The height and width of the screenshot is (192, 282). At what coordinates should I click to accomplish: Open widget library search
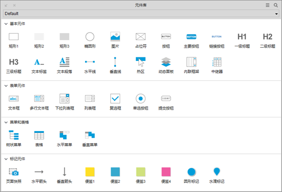(x=276, y=5)
